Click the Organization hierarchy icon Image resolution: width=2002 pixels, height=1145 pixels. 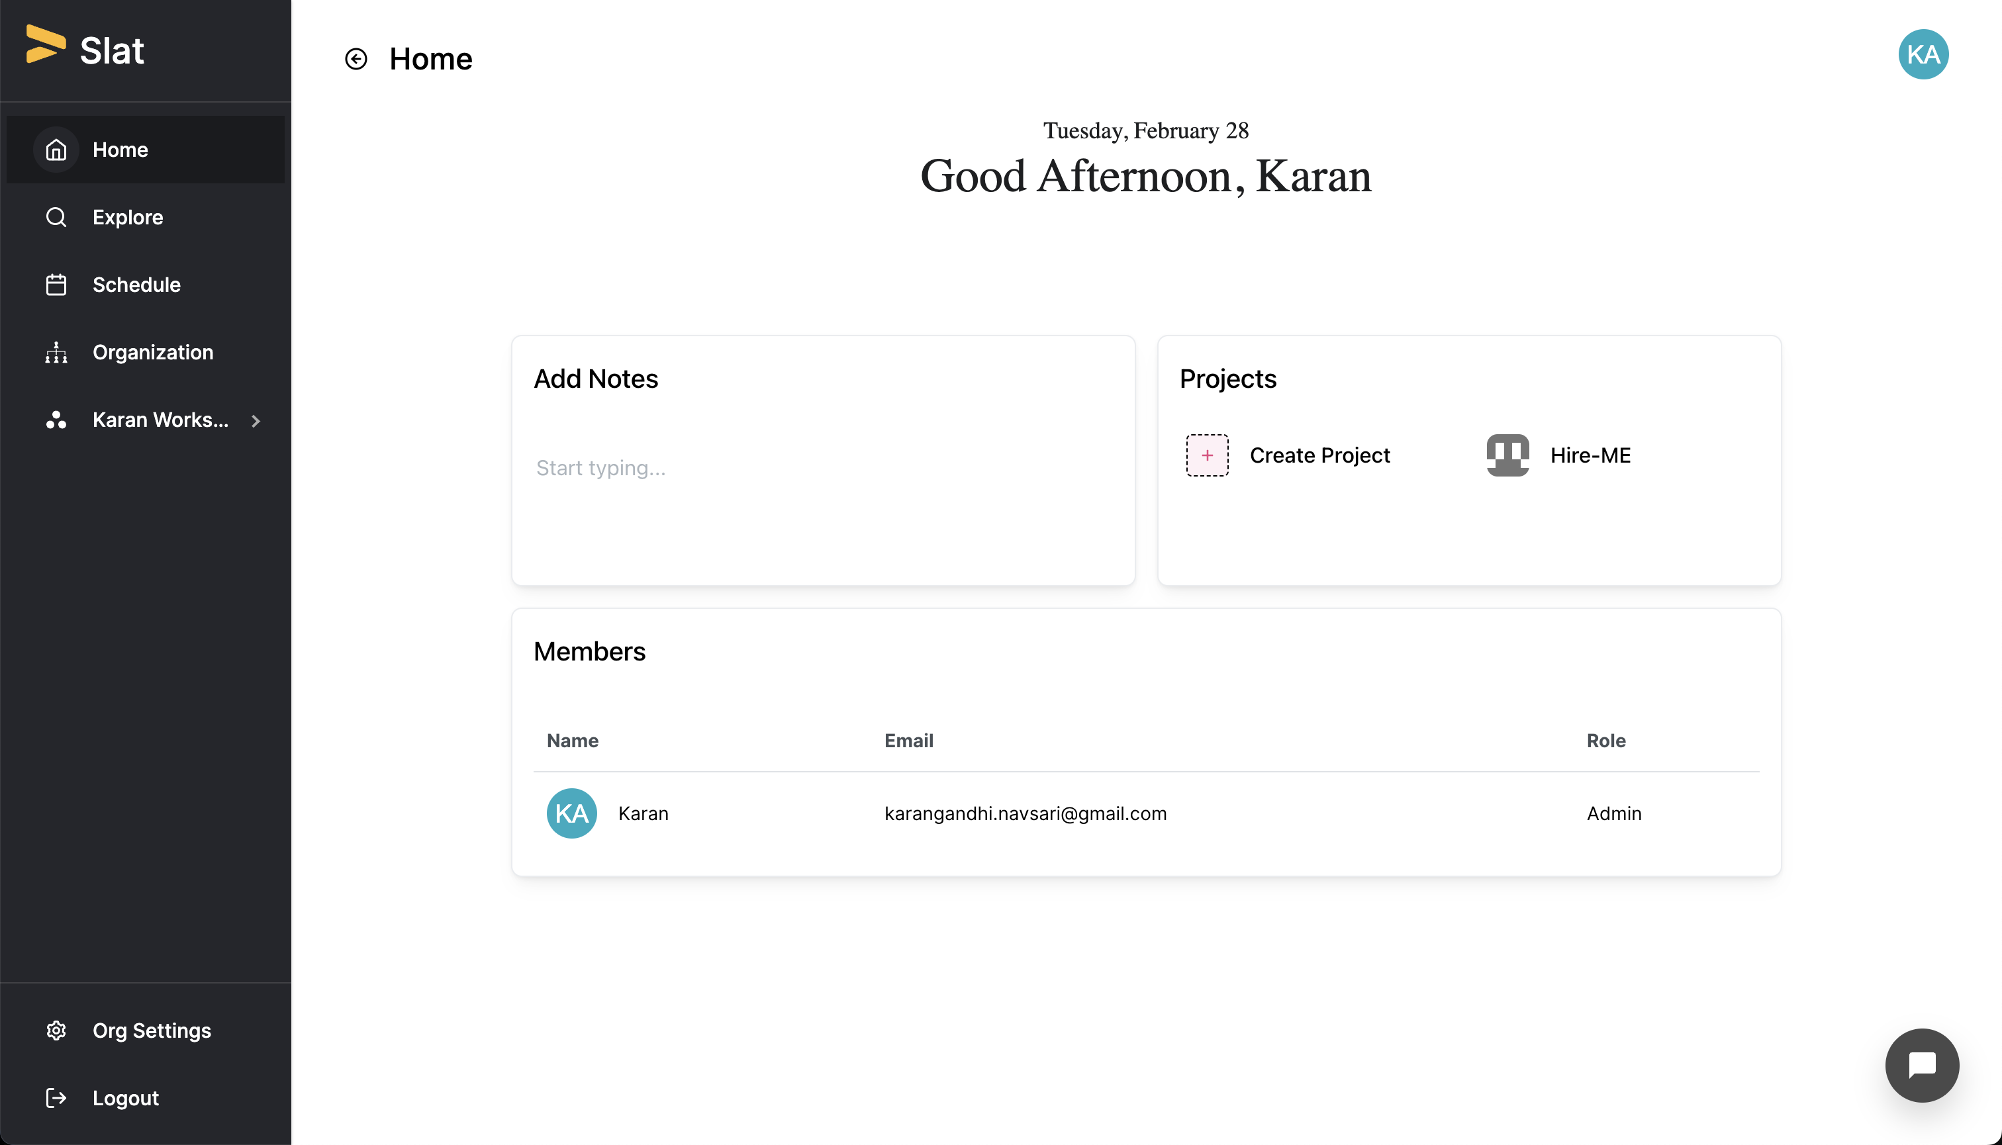click(x=56, y=352)
